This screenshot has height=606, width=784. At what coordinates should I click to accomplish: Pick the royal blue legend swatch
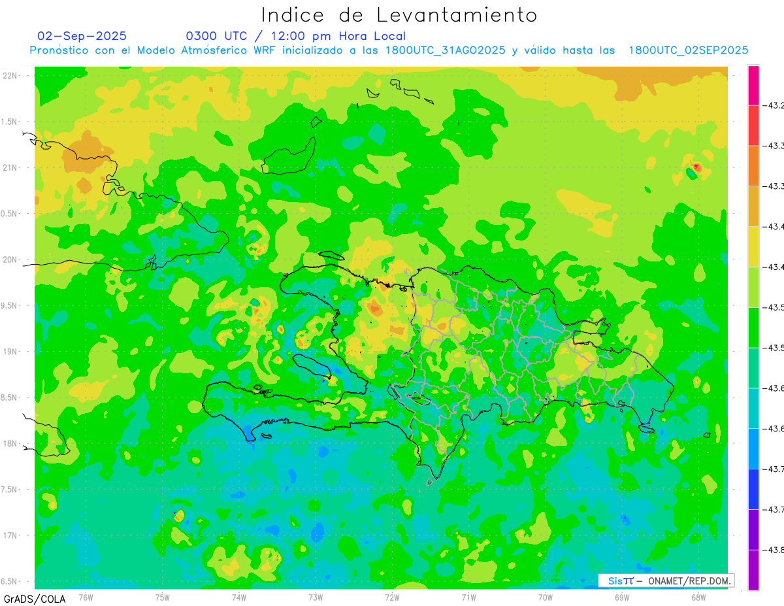pyautogui.click(x=753, y=489)
